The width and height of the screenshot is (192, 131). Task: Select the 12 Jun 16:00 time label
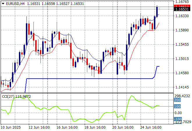pos(39,128)
